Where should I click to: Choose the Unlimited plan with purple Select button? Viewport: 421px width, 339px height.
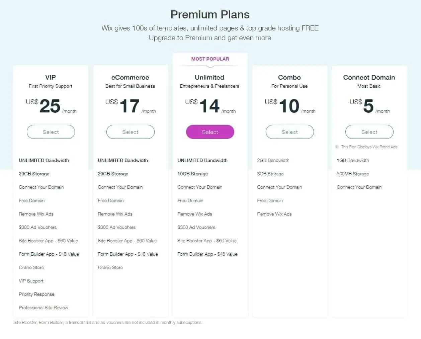pyautogui.click(x=210, y=132)
